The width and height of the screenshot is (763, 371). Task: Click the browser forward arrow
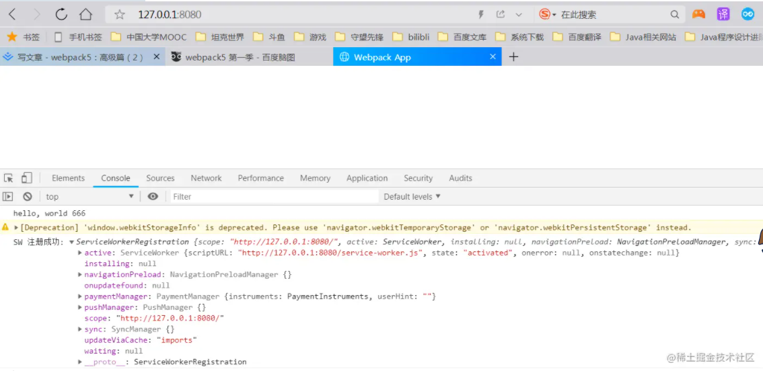click(37, 15)
